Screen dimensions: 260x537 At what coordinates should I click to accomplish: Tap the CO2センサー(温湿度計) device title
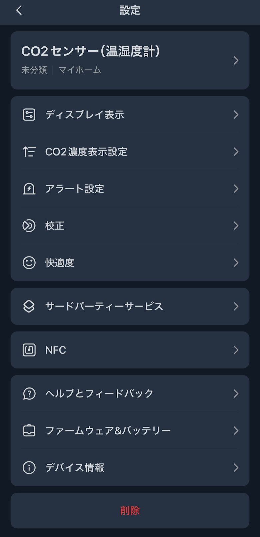click(x=91, y=52)
